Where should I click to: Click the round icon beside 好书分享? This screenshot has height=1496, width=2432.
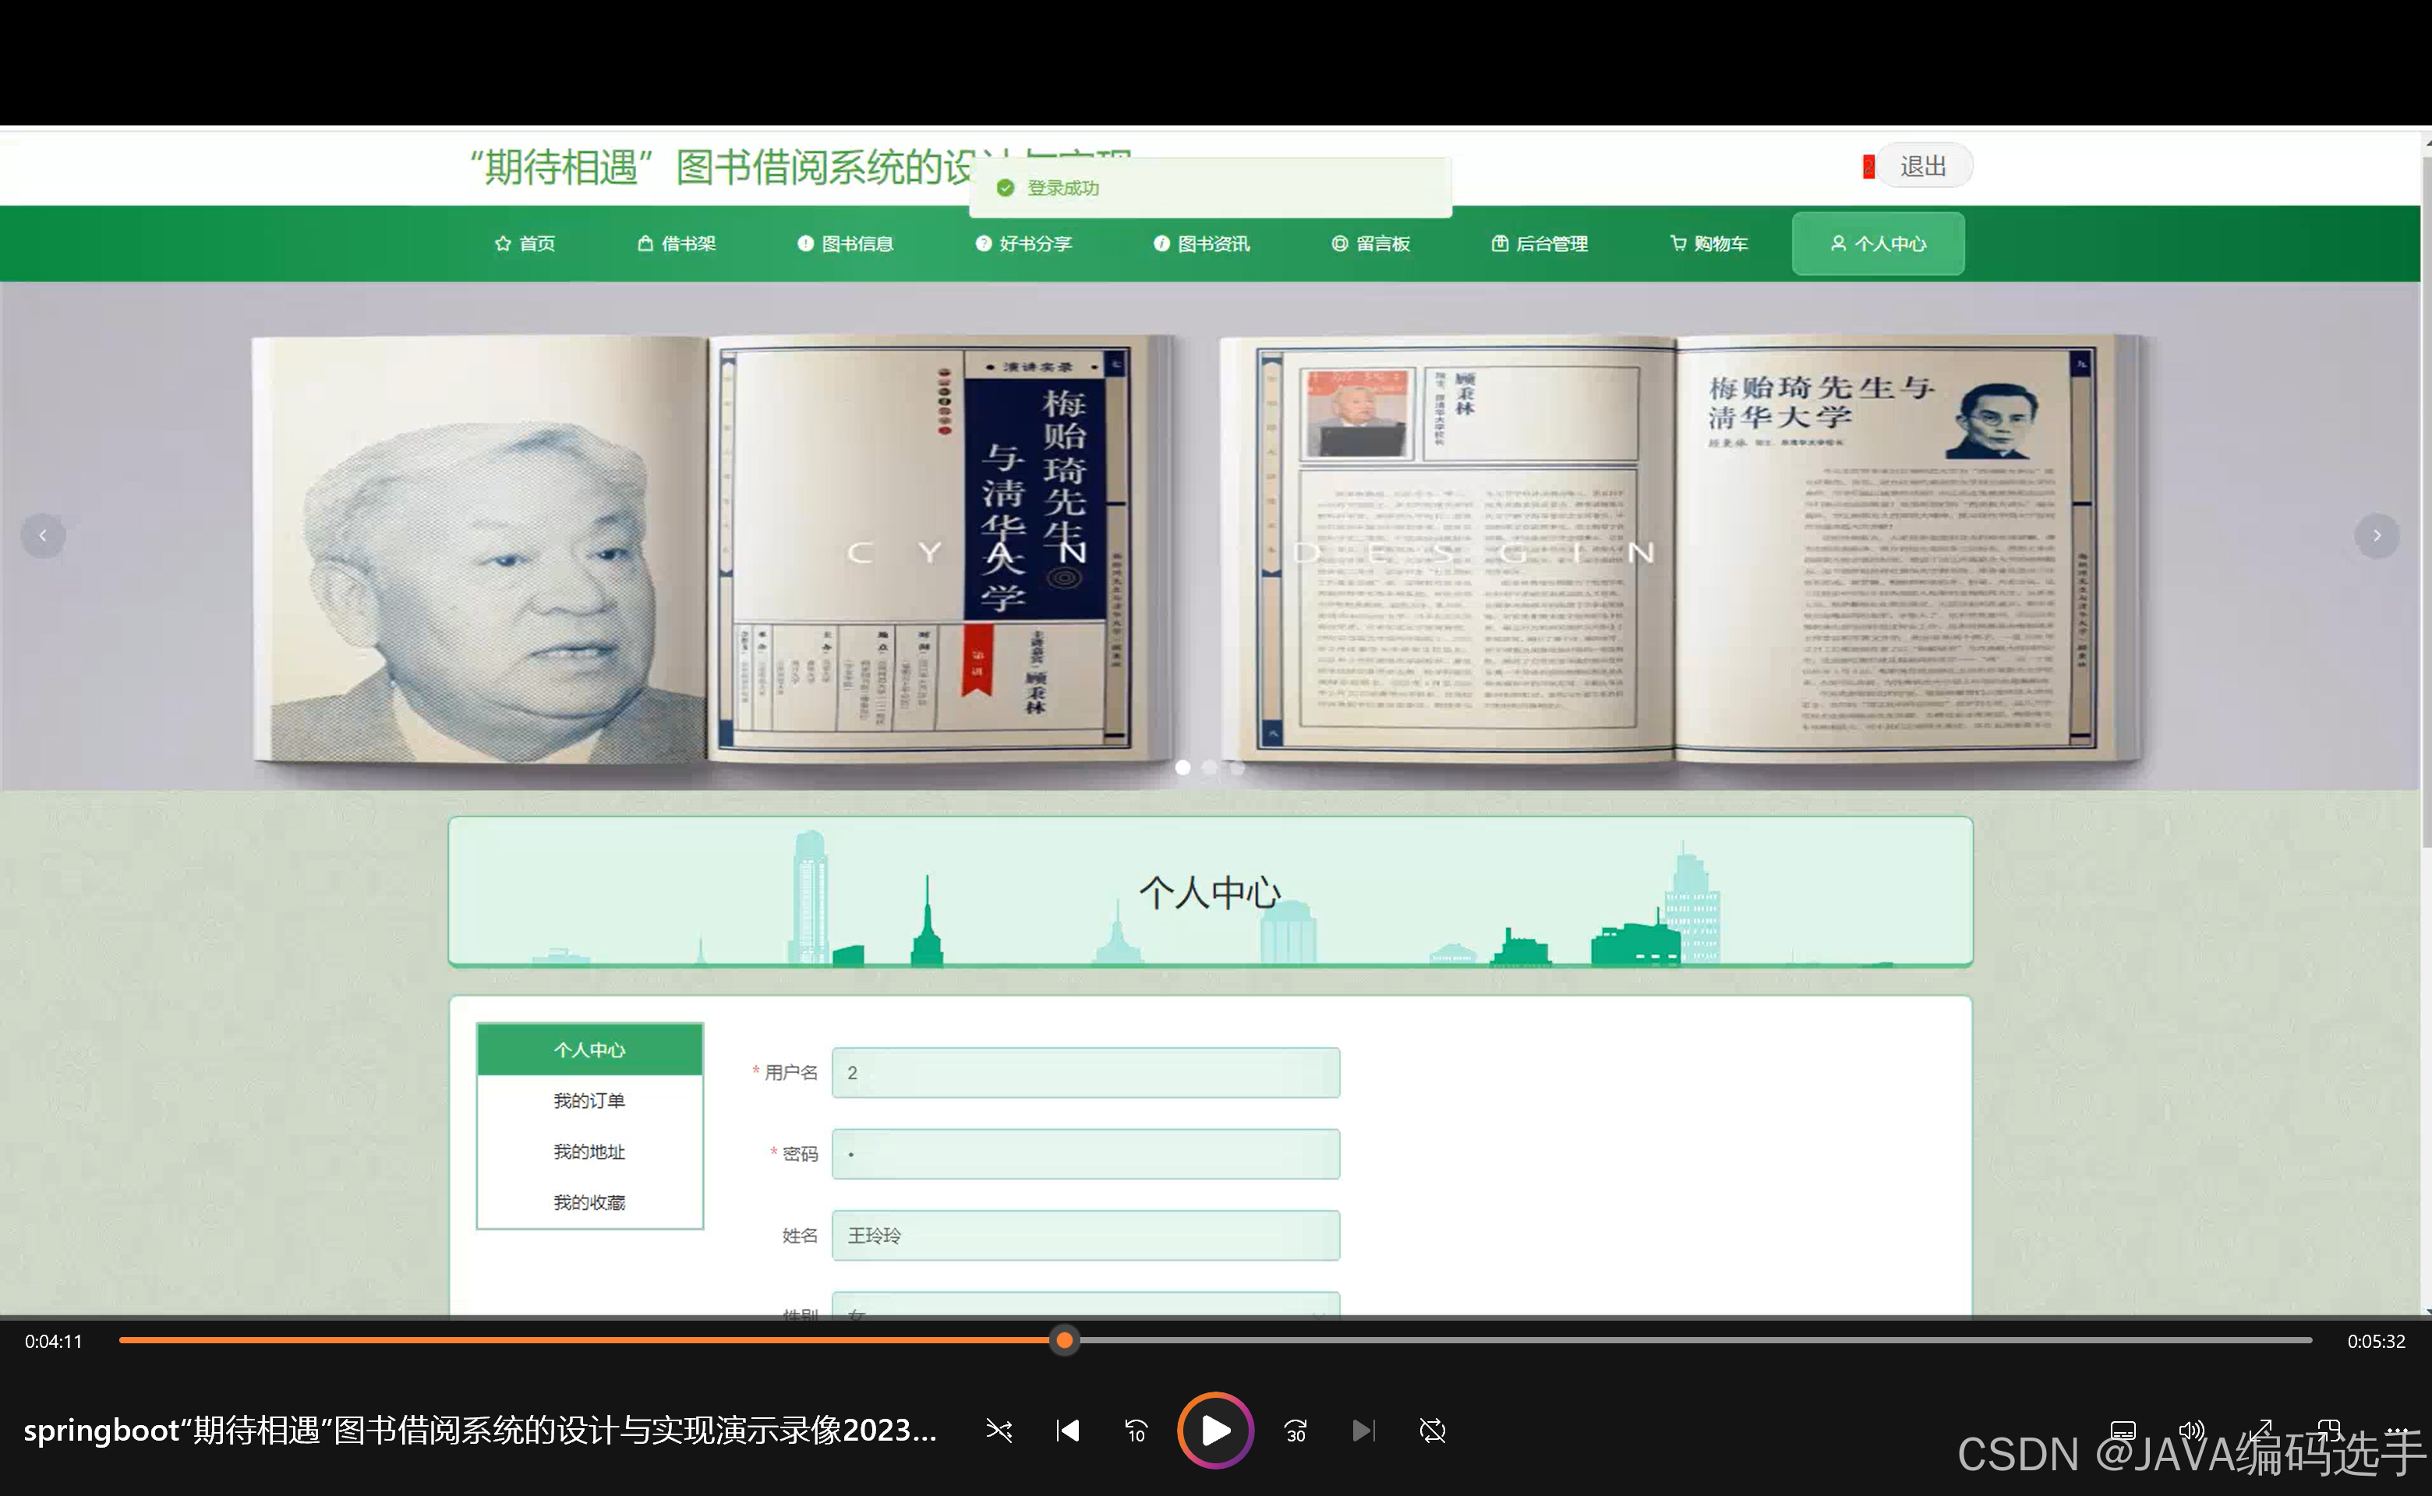coord(983,243)
